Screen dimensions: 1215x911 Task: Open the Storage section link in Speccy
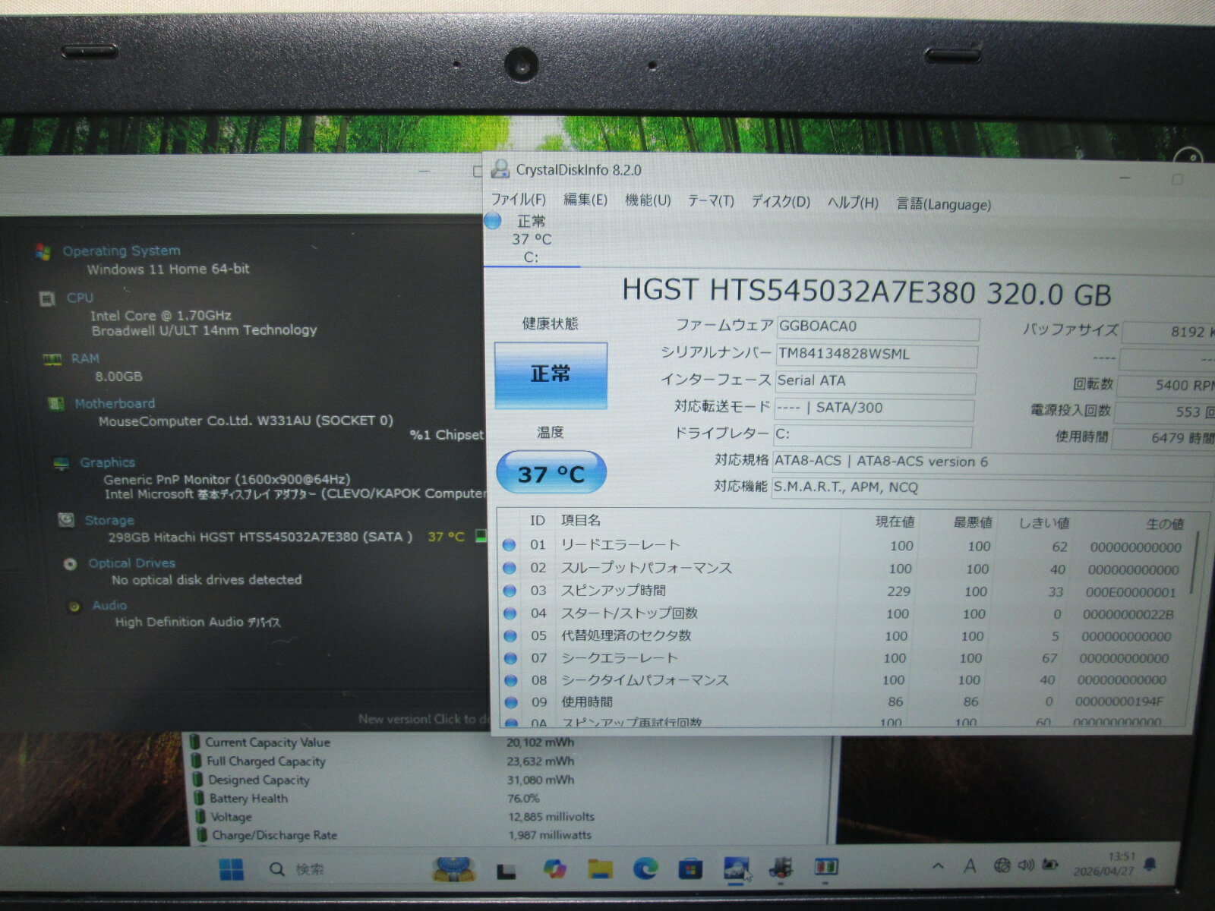click(109, 520)
